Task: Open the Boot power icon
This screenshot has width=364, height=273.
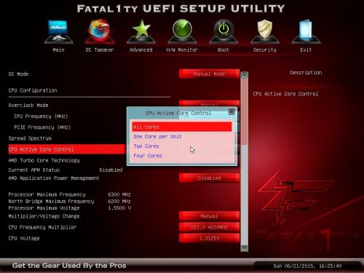Action: pyautogui.click(x=223, y=31)
